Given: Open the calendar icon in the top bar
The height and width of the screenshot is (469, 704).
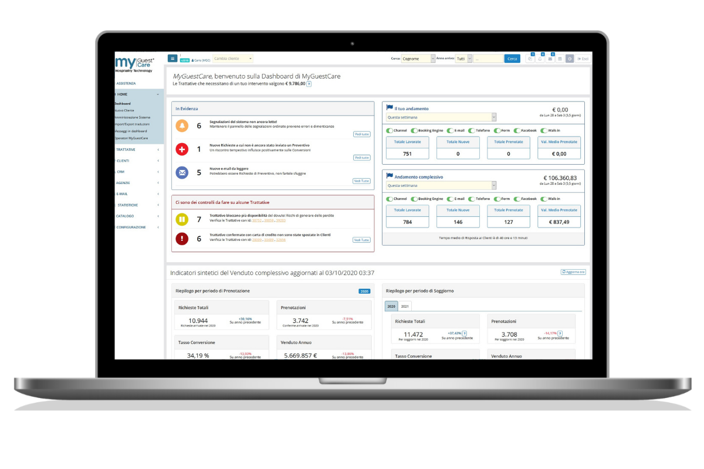Looking at the screenshot, I should click(x=559, y=59).
